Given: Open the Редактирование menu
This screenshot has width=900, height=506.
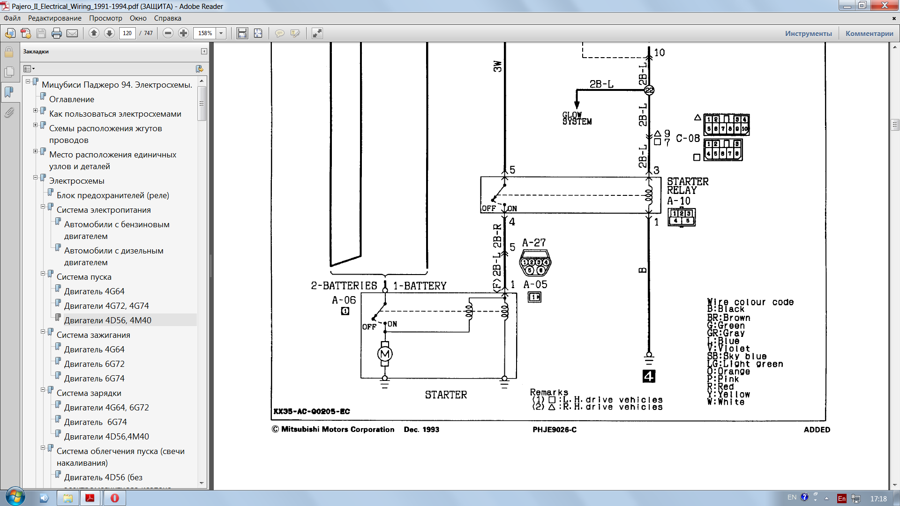Looking at the screenshot, I should tap(54, 18).
